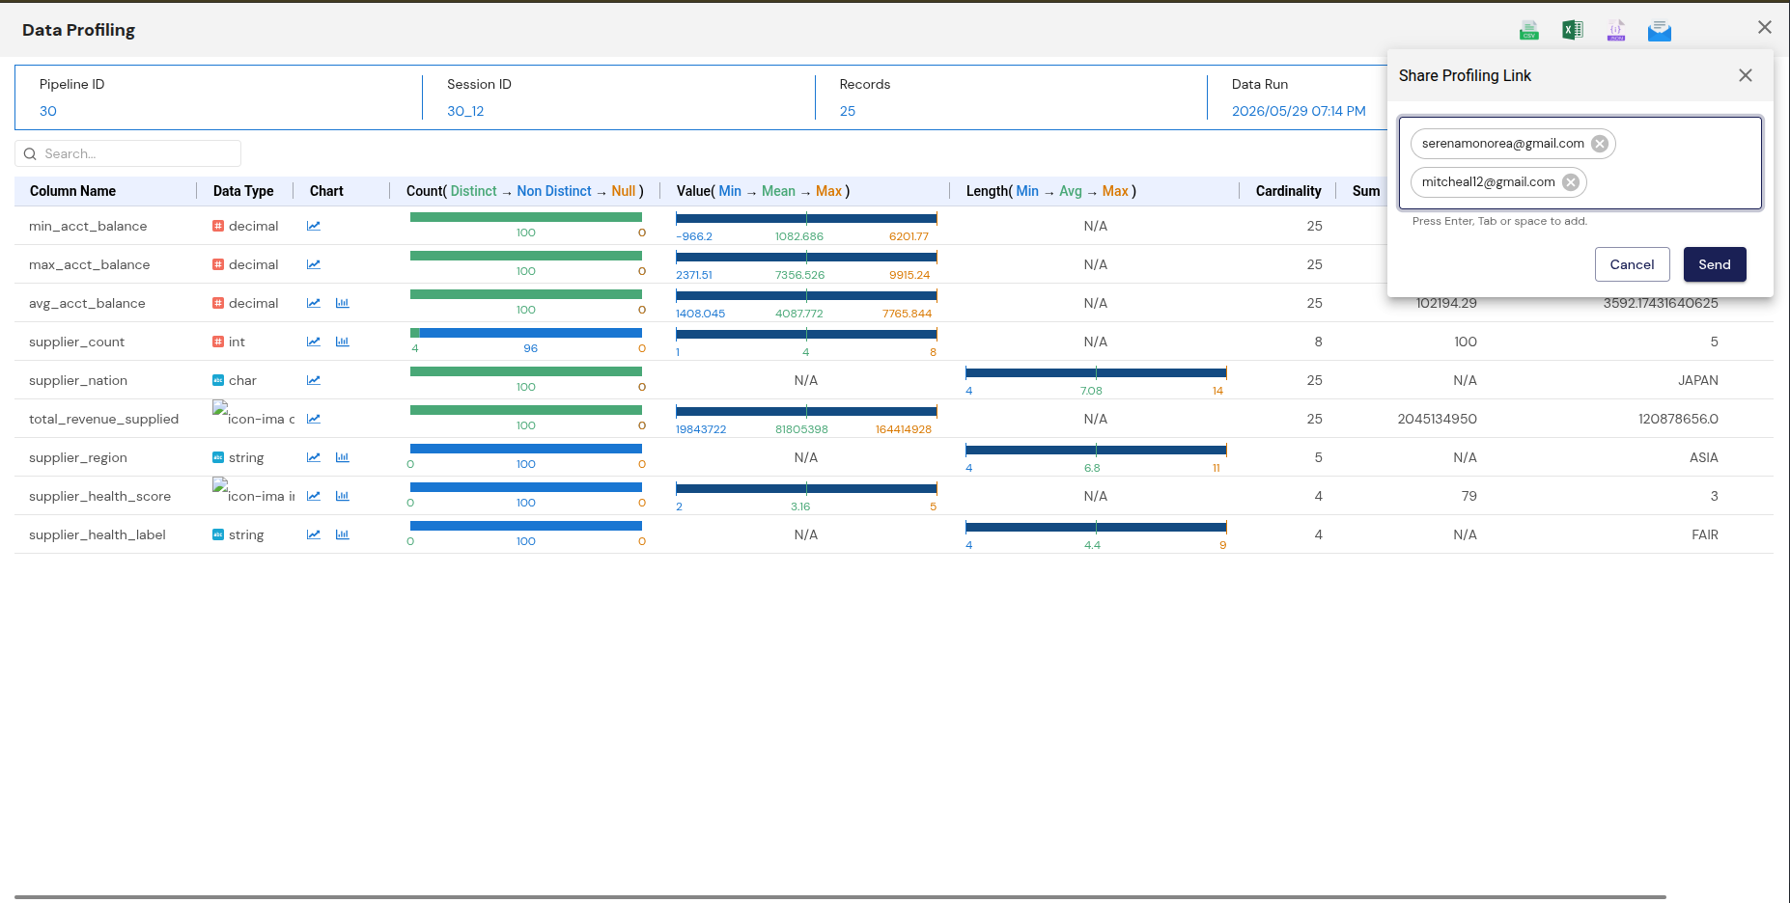The image size is (1790, 903).
Task: Click the count bar for supplier_count
Action: pos(526,333)
